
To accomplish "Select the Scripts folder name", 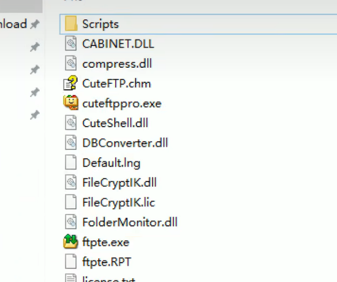I will [x=101, y=24].
